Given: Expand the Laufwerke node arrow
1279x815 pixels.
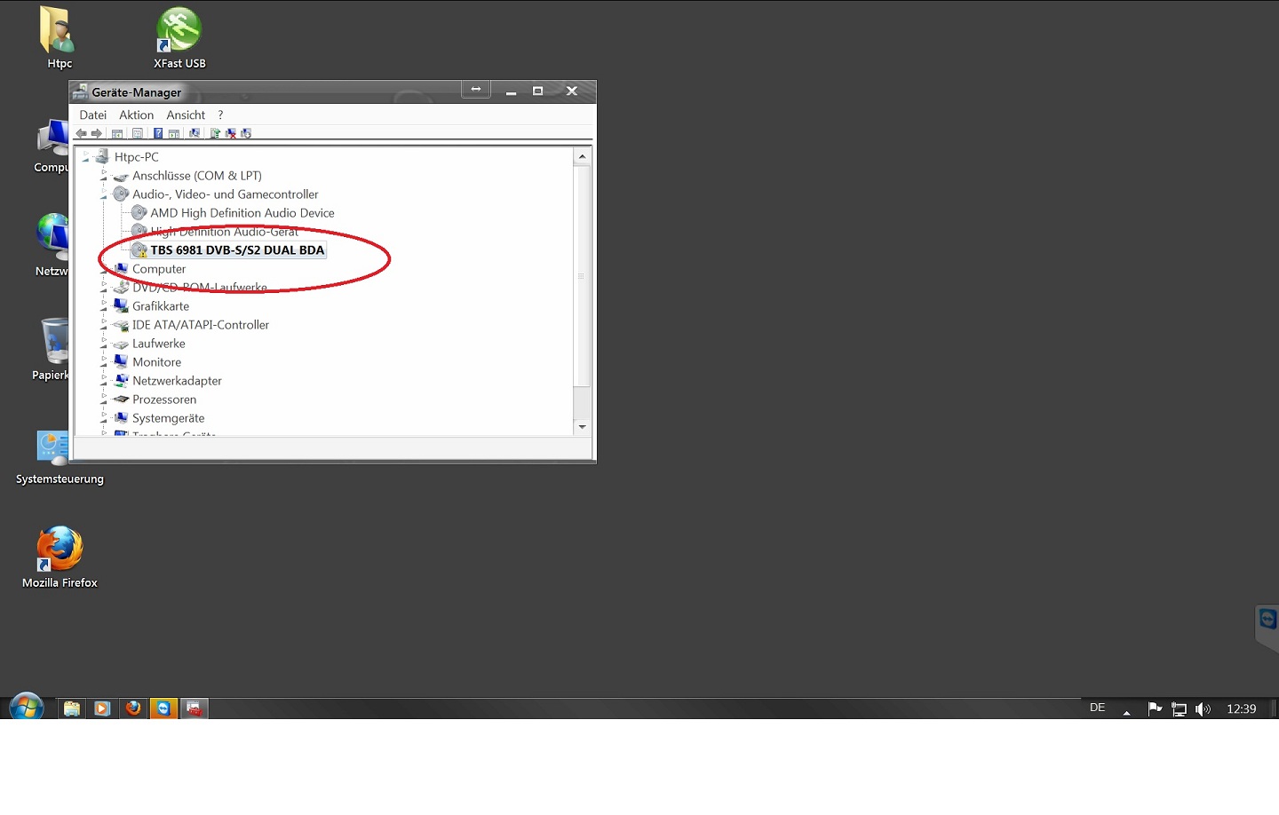Looking at the screenshot, I should click(x=104, y=343).
